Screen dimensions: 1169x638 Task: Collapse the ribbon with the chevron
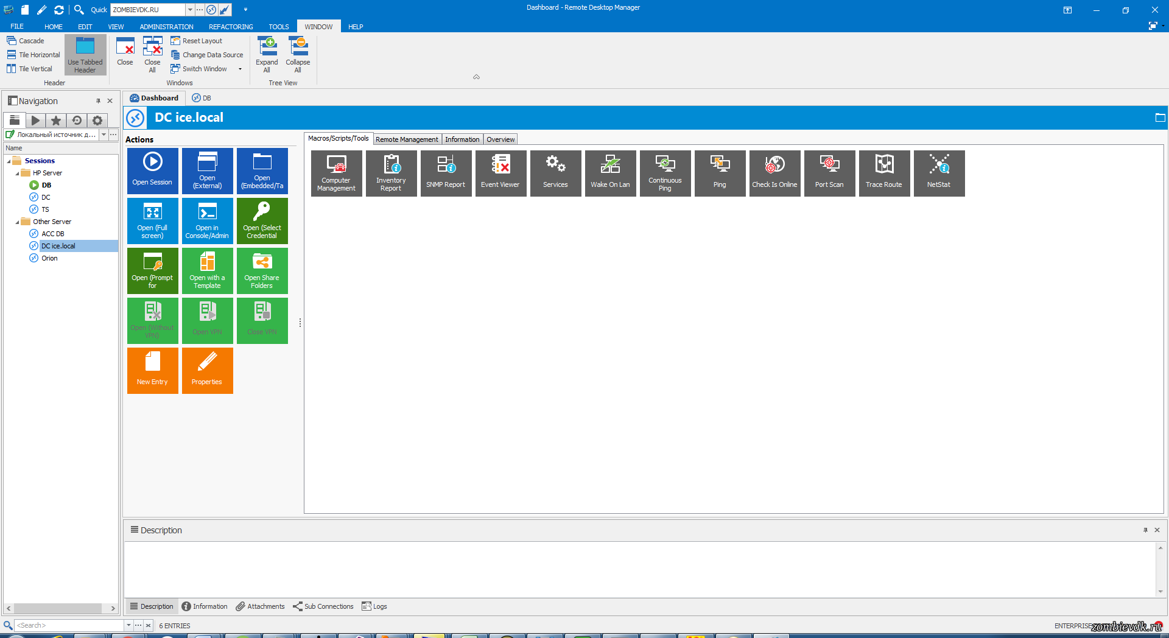tap(477, 77)
